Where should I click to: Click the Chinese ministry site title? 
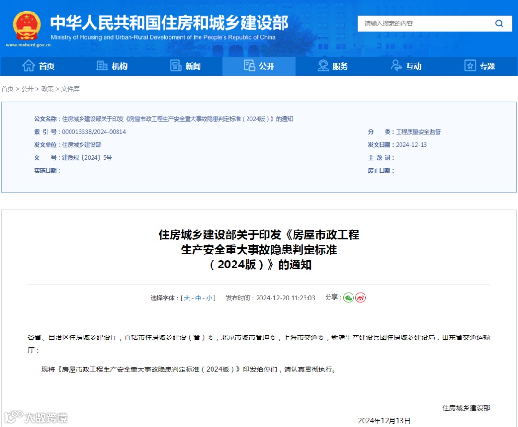pyautogui.click(x=169, y=23)
